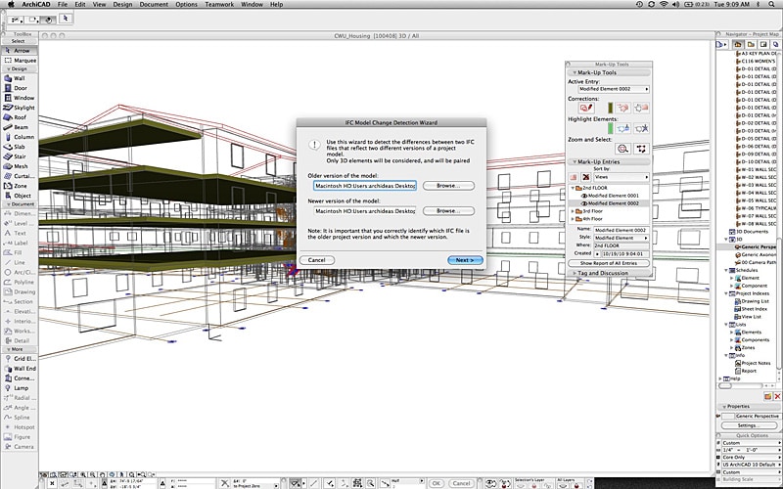Expand the 3rd Floor folder
The image size is (783, 489).
[x=573, y=211]
